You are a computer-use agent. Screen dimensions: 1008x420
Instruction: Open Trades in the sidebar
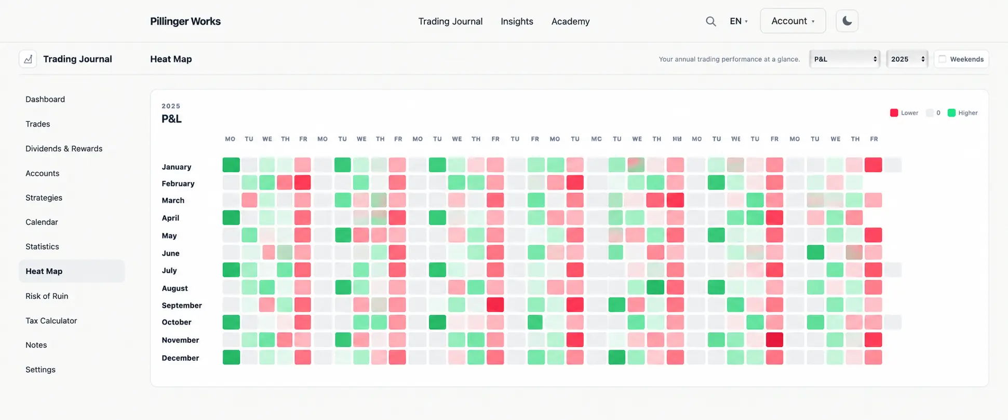72,124
